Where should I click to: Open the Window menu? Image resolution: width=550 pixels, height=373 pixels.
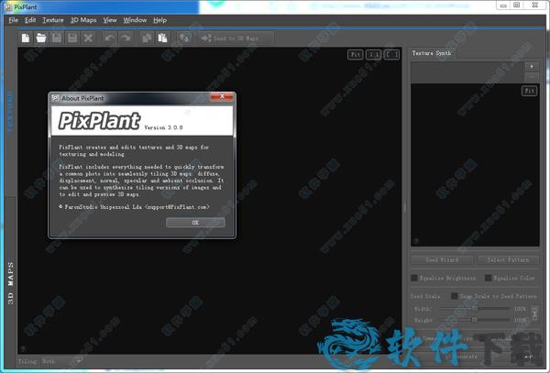tap(135, 20)
